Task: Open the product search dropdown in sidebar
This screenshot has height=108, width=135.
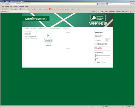Action: pyautogui.click(x=32, y=32)
